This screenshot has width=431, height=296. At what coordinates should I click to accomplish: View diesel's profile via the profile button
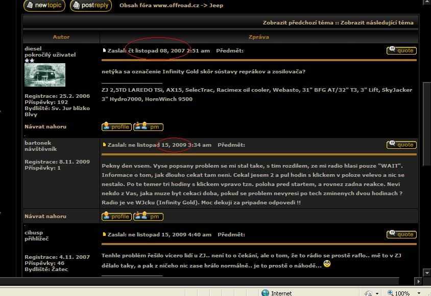pos(116,126)
